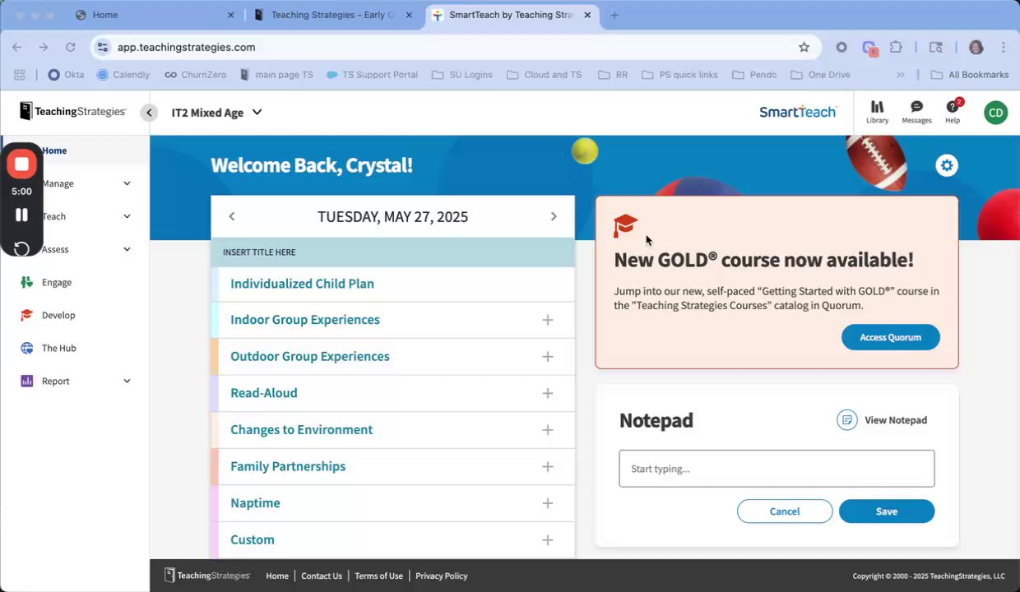Pause the screen recording
The width and height of the screenshot is (1020, 592).
pos(21,215)
